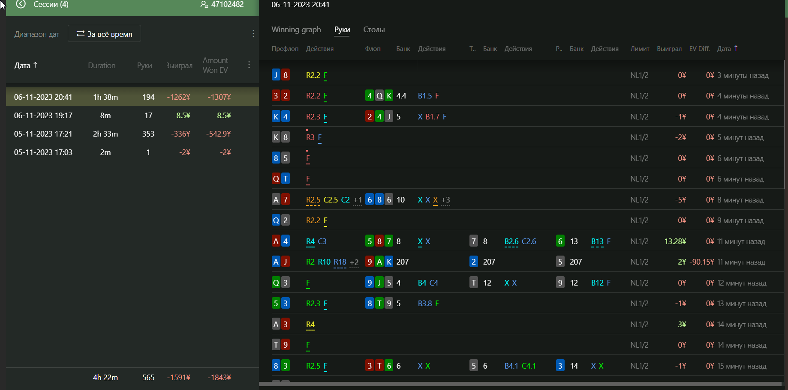This screenshot has width=788, height=390.
Task: Sort hands by Лимит column header
Action: click(x=640, y=49)
